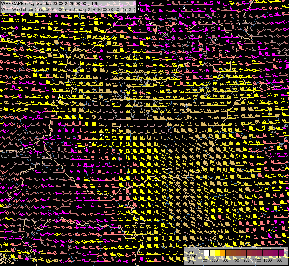Click the '100' legend value label
The height and width of the screenshot is (266, 289).
point(204,260)
